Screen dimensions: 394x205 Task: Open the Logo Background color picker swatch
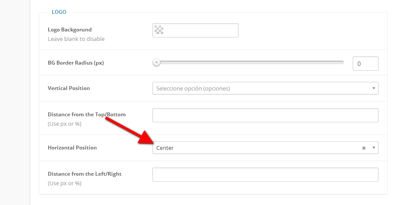pos(159,31)
